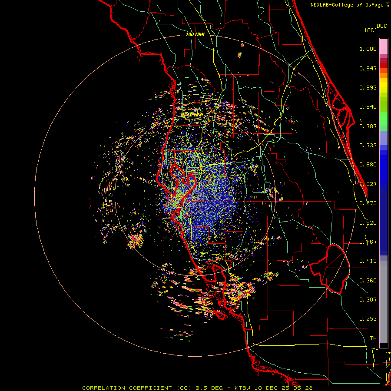
Task: Select the 0.253 legend value
Action: [368, 319]
